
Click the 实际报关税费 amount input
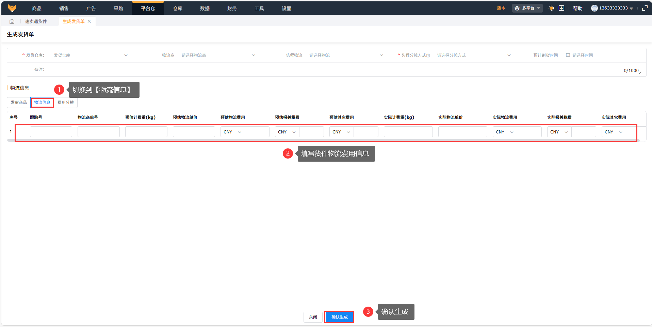click(584, 132)
